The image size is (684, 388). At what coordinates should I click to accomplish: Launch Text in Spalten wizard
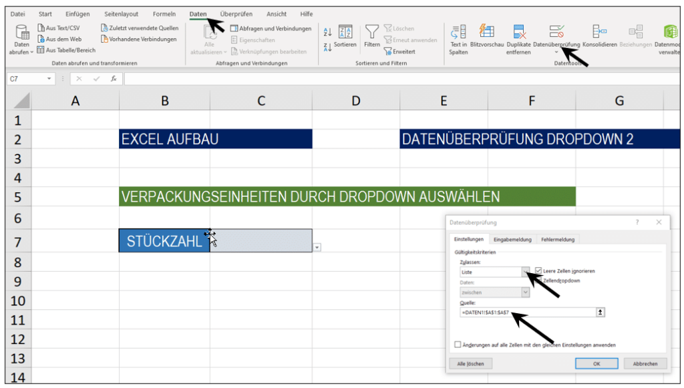pos(458,39)
